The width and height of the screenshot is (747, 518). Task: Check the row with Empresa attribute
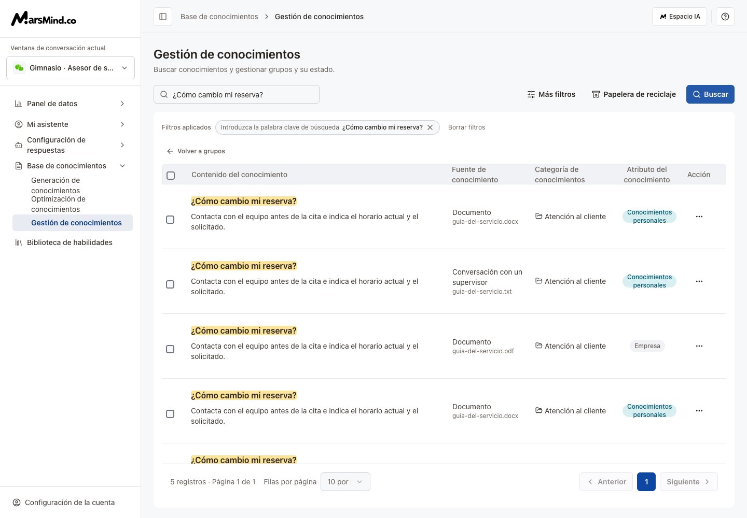pyautogui.click(x=170, y=349)
